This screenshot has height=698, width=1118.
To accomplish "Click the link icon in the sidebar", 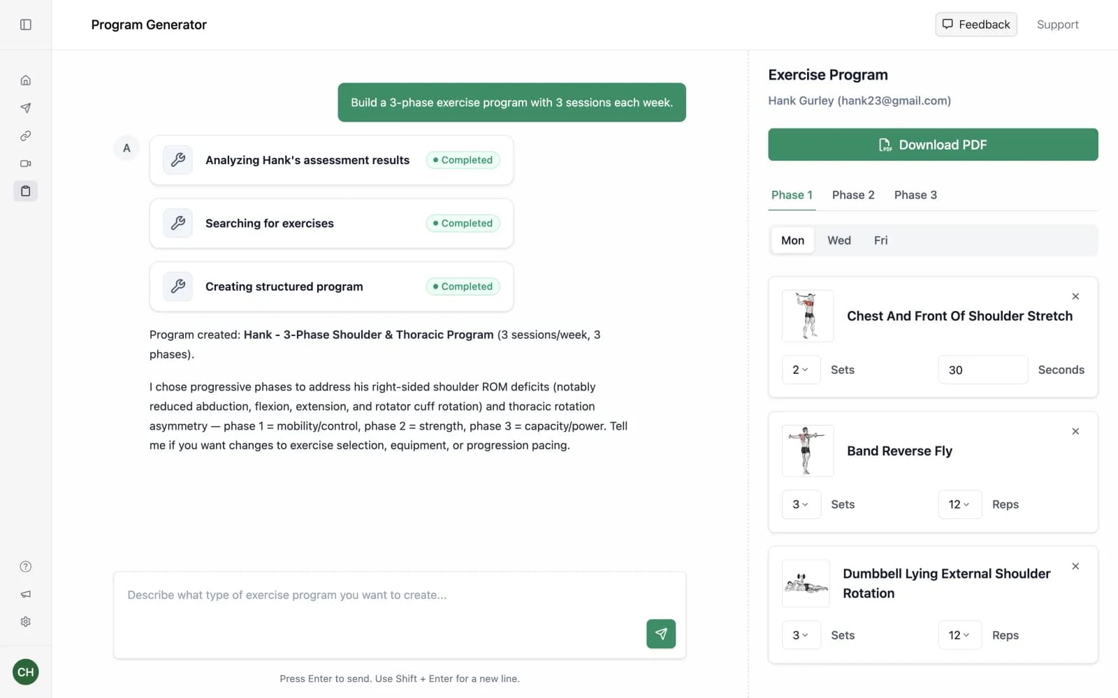I will 26,136.
